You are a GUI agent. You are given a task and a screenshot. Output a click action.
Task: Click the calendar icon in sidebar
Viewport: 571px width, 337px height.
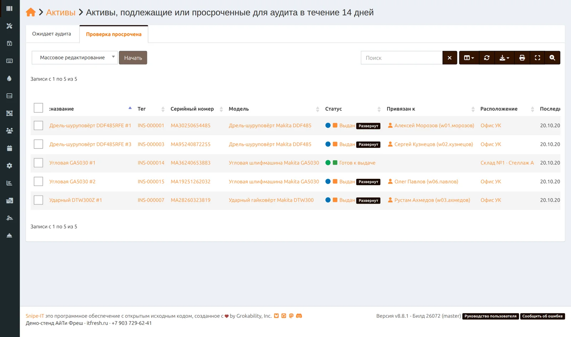tap(10, 148)
